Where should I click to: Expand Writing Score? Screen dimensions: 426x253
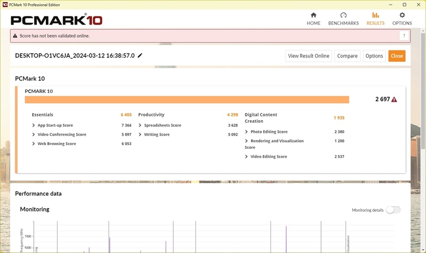(x=140, y=134)
